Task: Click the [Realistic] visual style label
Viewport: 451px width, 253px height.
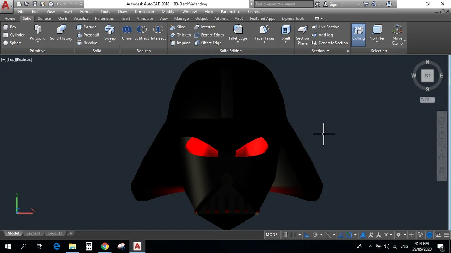Action: pos(24,60)
